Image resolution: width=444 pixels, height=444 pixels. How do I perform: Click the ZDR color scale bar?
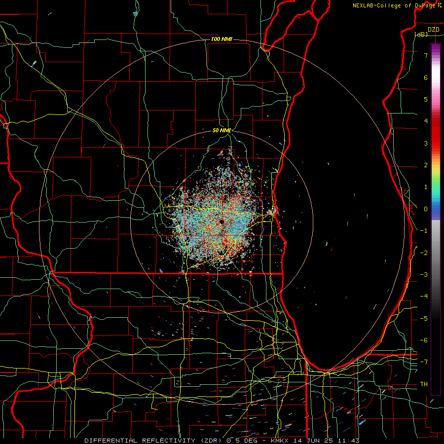point(436,220)
